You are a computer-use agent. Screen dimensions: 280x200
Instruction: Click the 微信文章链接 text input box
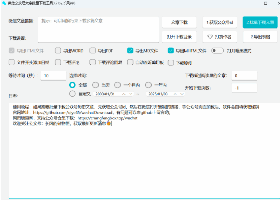pos(98,30)
